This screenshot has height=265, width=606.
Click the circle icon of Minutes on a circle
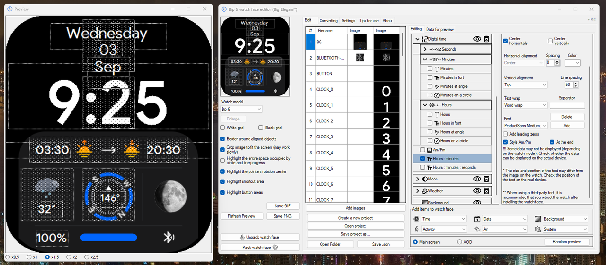click(x=437, y=95)
